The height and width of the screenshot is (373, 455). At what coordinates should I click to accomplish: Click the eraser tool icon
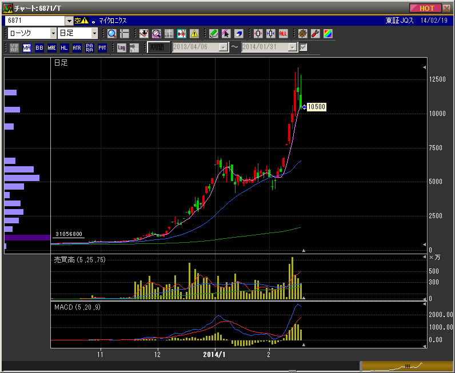[238, 34]
